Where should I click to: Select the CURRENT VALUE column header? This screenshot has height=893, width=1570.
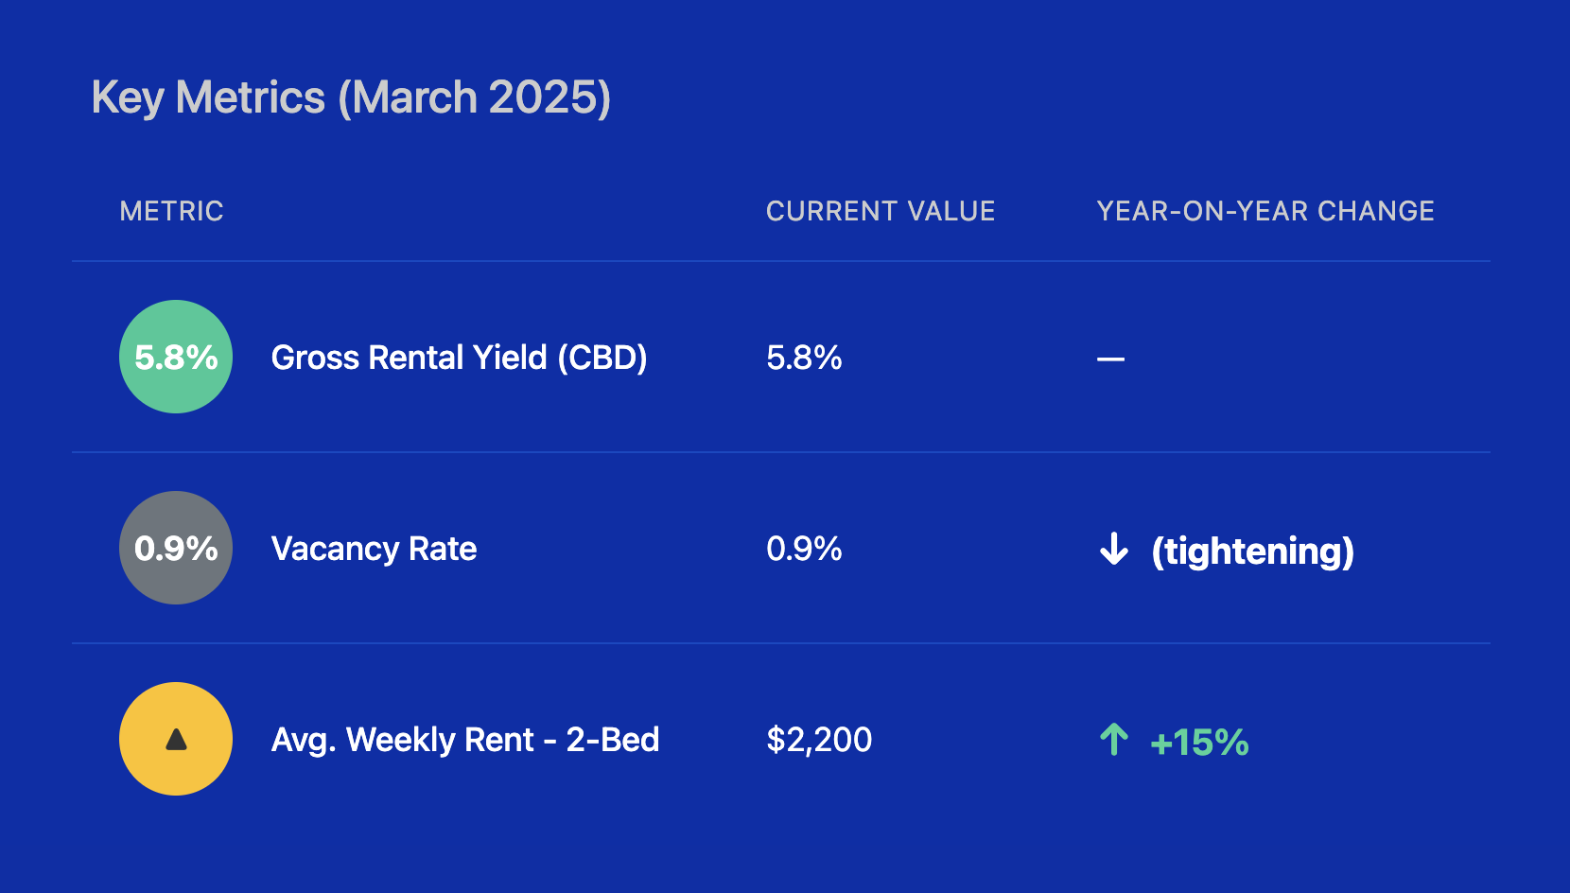point(880,211)
